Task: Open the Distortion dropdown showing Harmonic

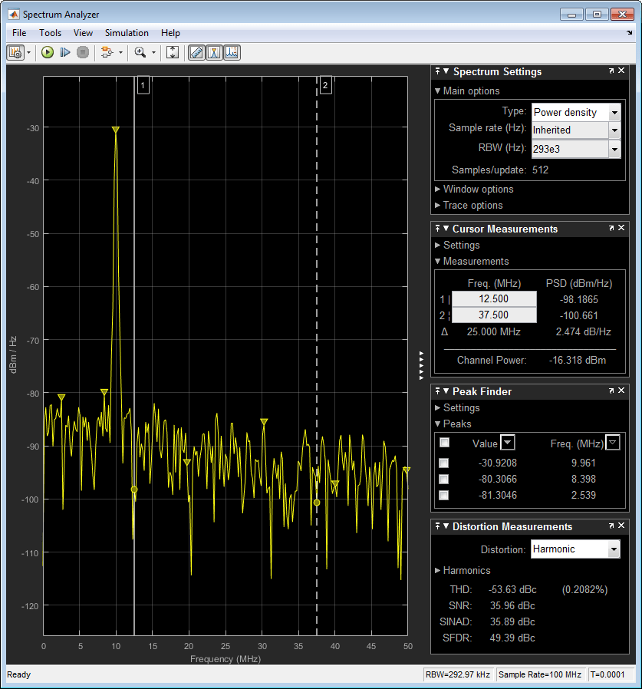Action: 613,549
